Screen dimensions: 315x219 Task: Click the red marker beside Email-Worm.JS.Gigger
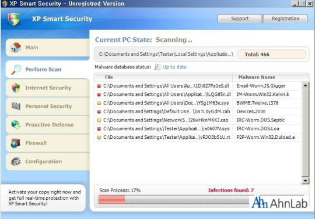point(99,86)
